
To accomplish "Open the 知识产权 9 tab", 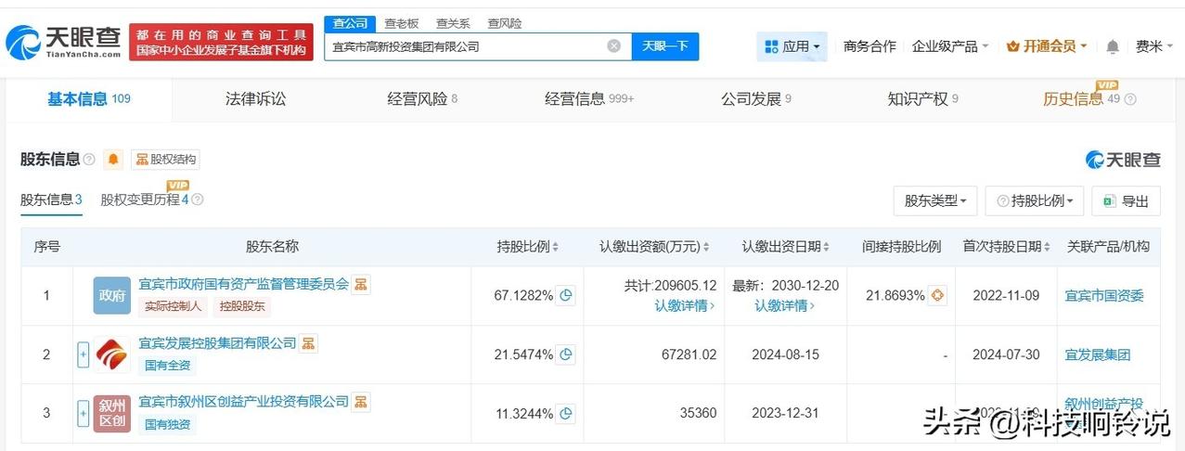I will [x=922, y=99].
